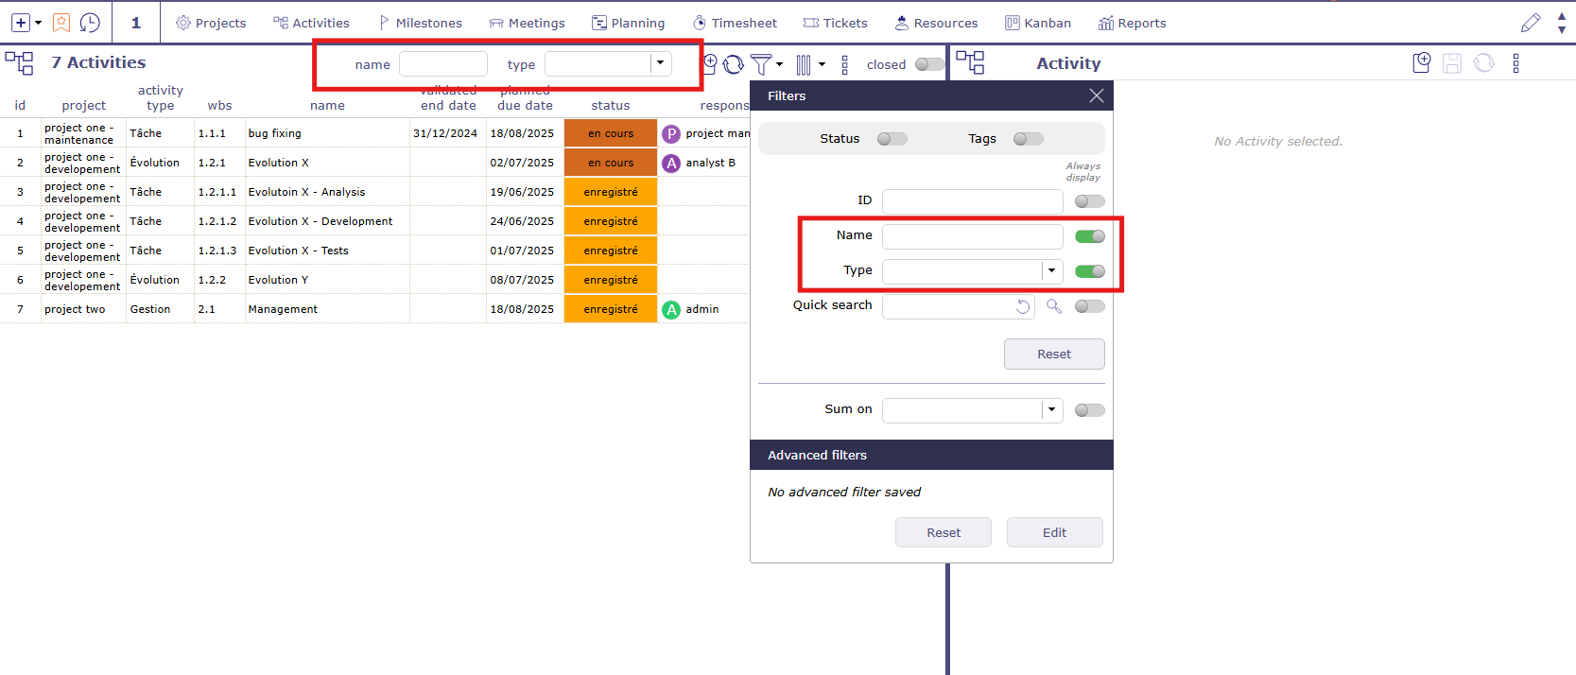Image resolution: width=1576 pixels, height=675 pixels.
Task: Open the Timesheet menu
Action: click(x=735, y=23)
